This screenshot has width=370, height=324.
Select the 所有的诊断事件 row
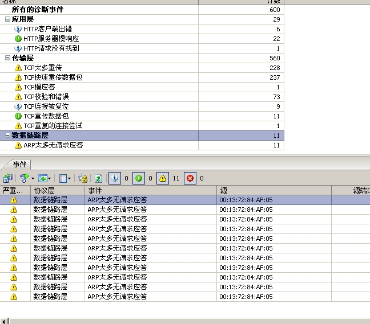tap(142, 10)
